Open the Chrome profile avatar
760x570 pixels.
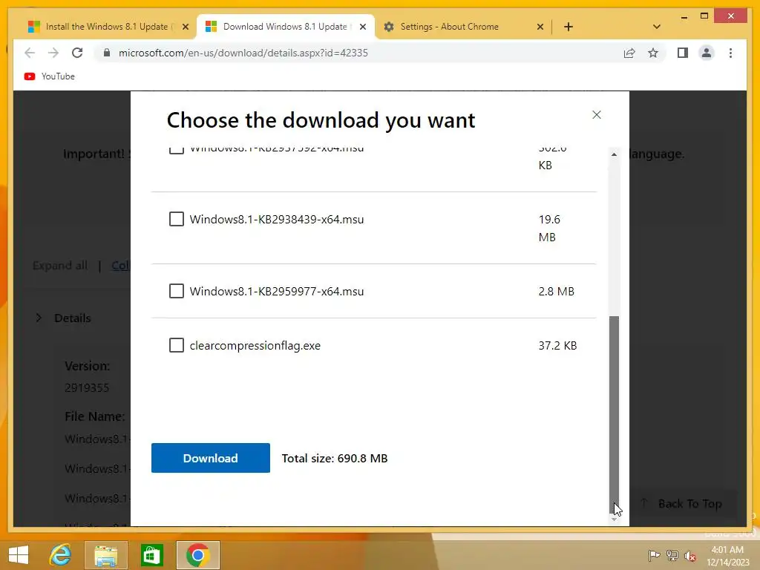pos(707,53)
